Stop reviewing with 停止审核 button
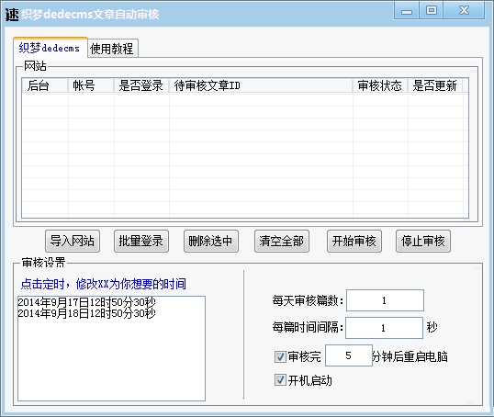The height and width of the screenshot is (417, 494). pos(423,242)
